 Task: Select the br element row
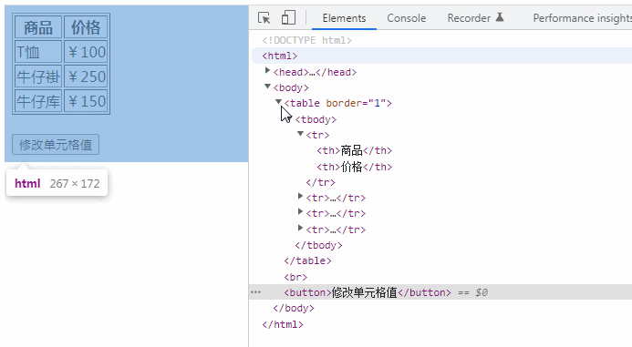point(295,277)
